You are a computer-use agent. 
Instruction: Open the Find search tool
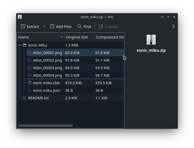(84, 27)
